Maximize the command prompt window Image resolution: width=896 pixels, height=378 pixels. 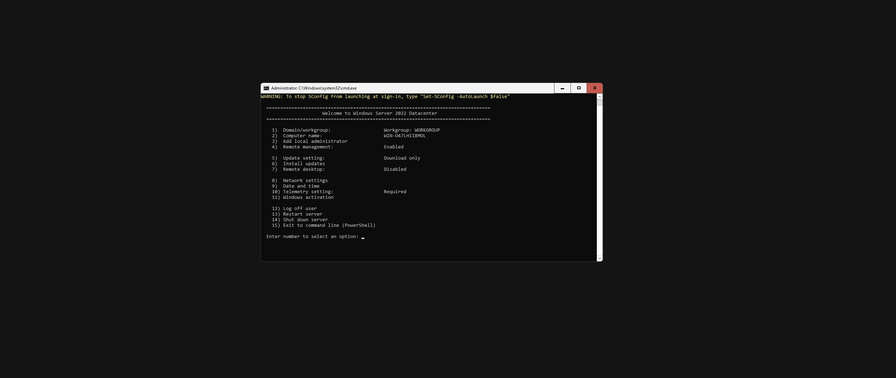click(579, 88)
